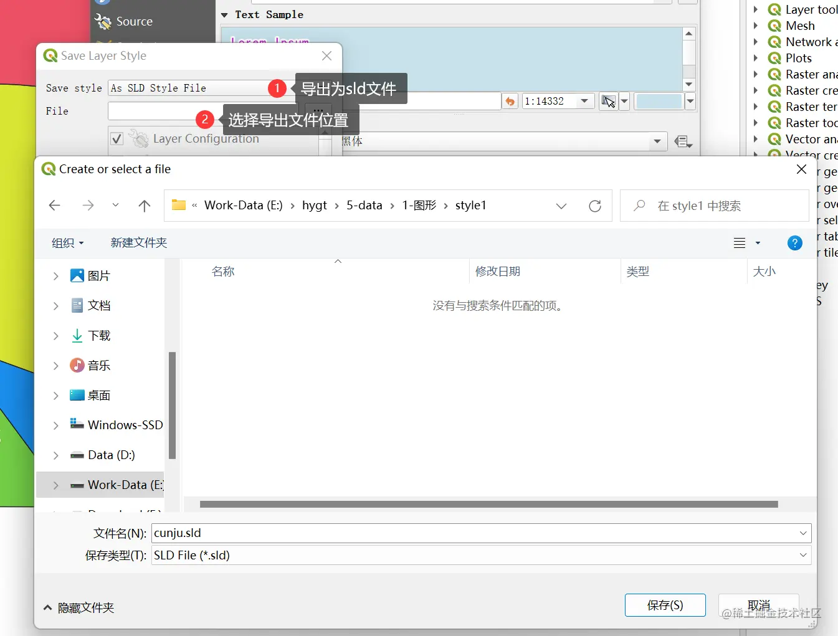Toggle the Layer Configuration checkbox
Screen dimensions: 838x636
(x=117, y=138)
